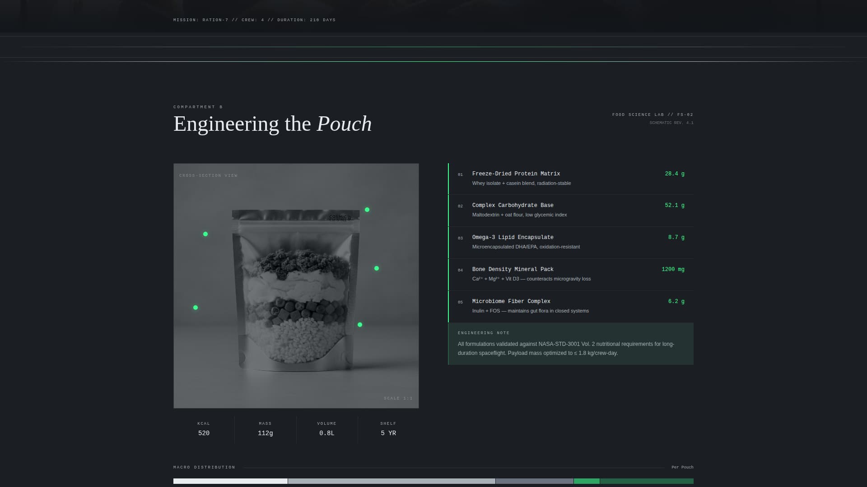Viewport: 867px width, 487px height.
Task: Click the green hotspot near the rice layer
Action: [360, 325]
